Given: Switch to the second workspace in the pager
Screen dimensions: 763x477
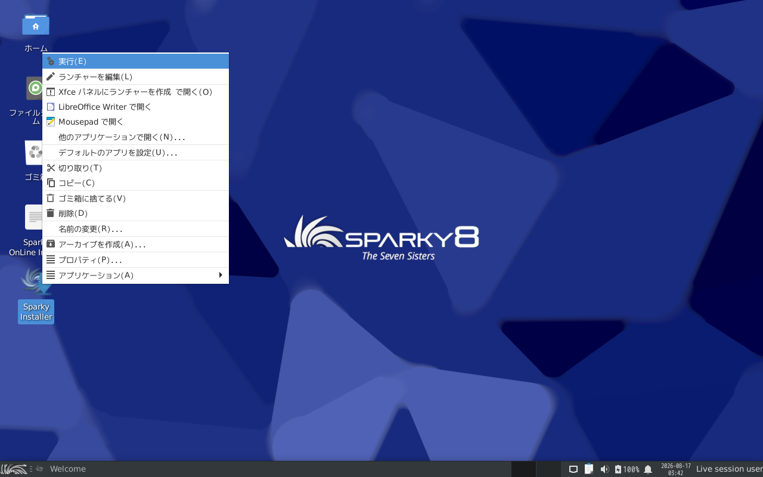Looking at the screenshot, I should click(548, 469).
